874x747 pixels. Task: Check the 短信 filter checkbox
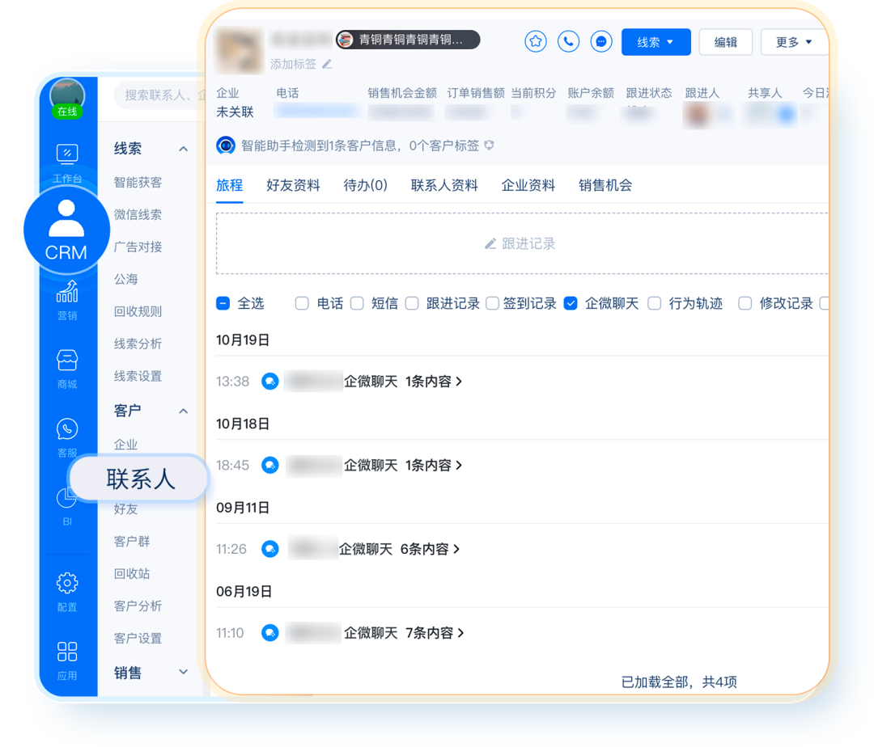coord(357,303)
